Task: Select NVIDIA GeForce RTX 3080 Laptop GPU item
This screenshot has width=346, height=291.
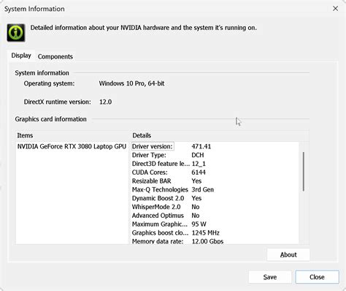Action: point(72,146)
